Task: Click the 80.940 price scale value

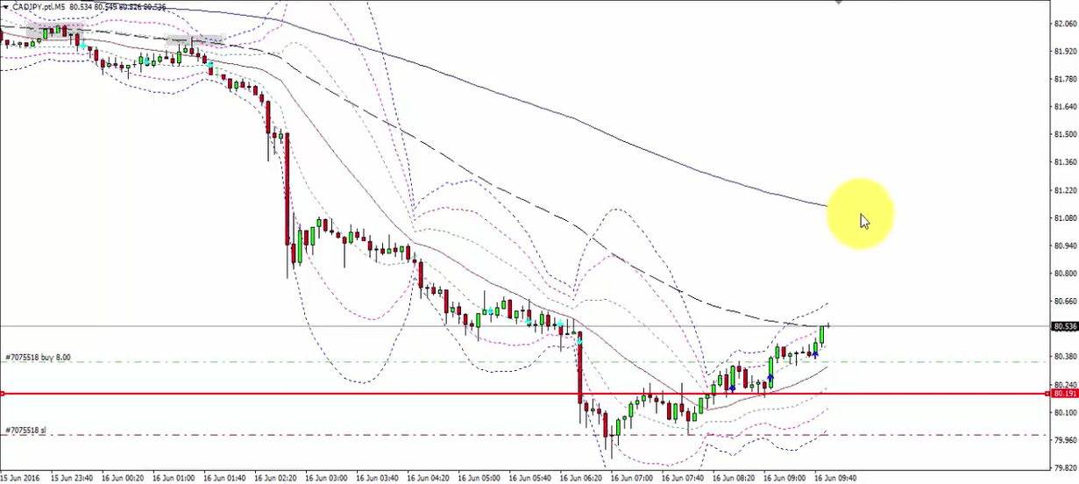Action: point(1065,246)
